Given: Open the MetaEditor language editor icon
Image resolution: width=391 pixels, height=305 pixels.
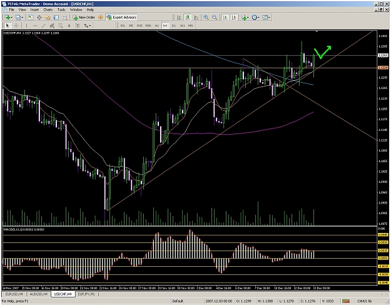Looking at the screenshot, I should [101, 18].
